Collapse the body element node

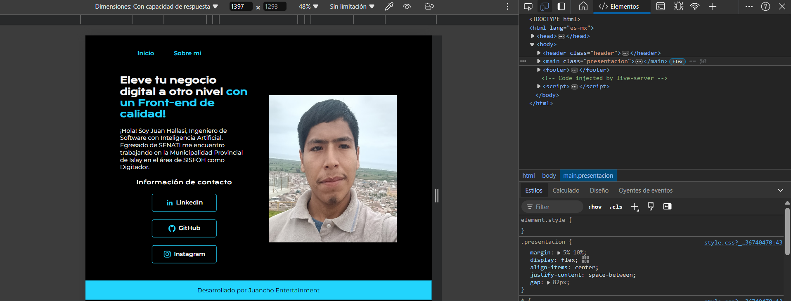[532, 45]
